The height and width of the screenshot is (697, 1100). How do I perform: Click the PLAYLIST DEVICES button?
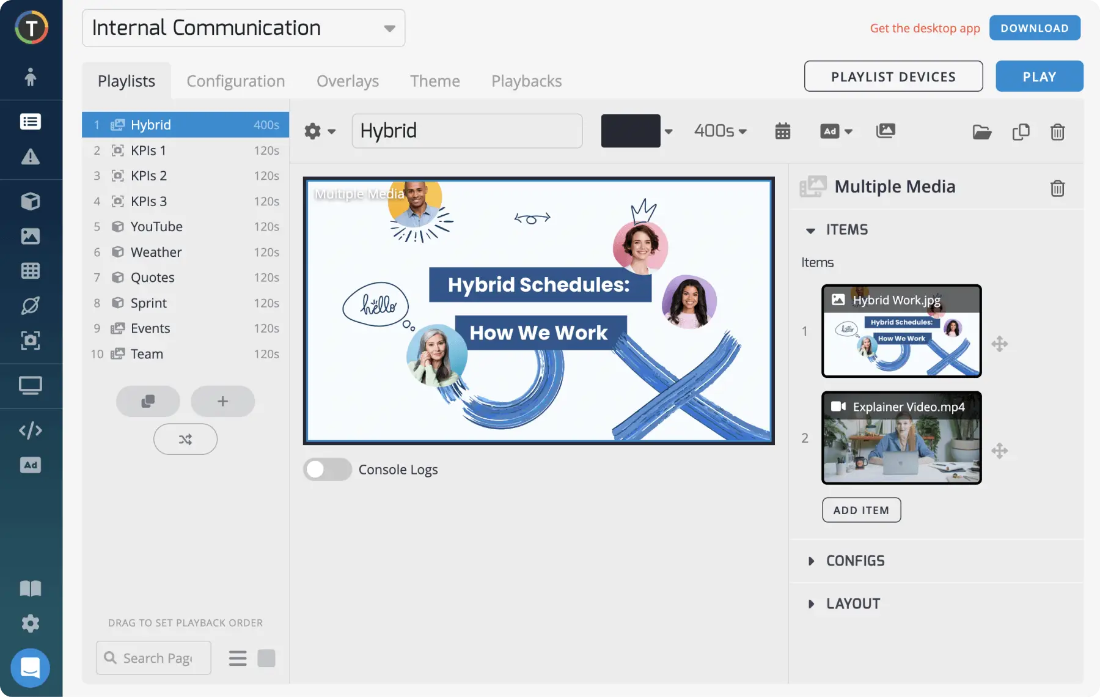click(x=893, y=76)
